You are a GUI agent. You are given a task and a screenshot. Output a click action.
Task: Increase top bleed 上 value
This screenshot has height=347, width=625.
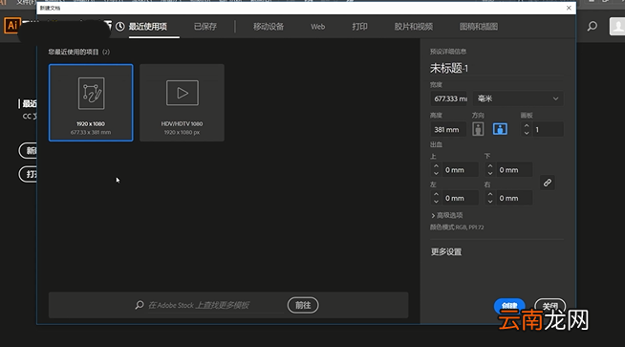[436, 166]
